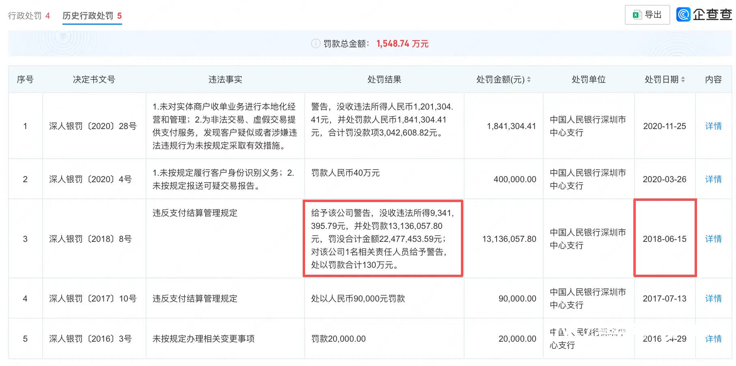The height and width of the screenshot is (366, 736).
Task: Sort by 处罚金额 using arrow icon
Action: point(529,80)
